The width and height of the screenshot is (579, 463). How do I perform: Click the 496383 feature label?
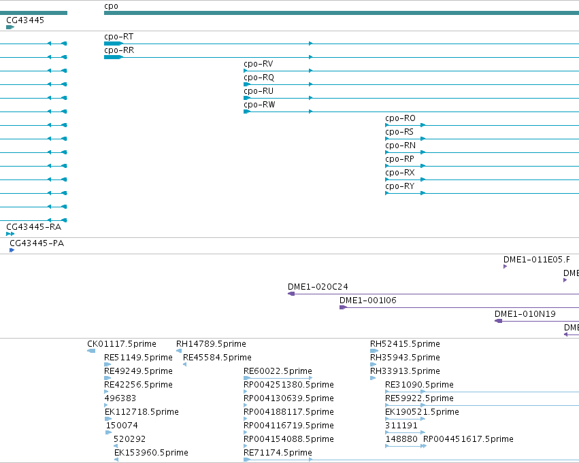[x=120, y=398]
